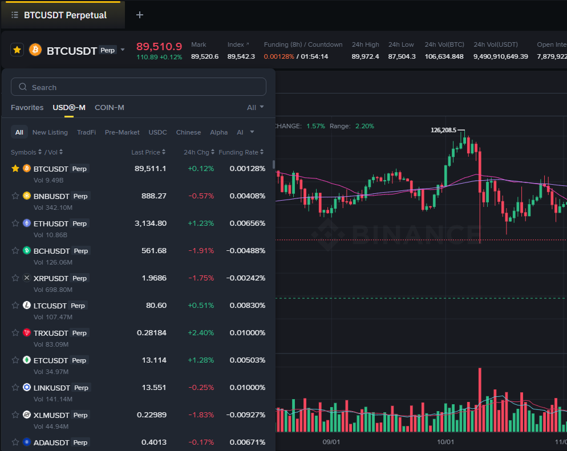The width and height of the screenshot is (567, 451).
Task: Favorite TRXUSDT using its star
Action: (15, 332)
